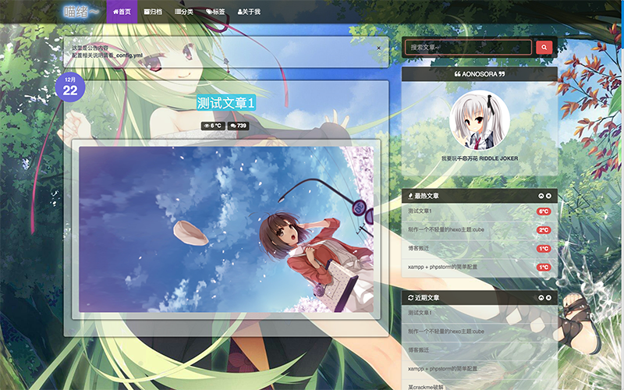Close the 最热文章 widget

[548, 195]
